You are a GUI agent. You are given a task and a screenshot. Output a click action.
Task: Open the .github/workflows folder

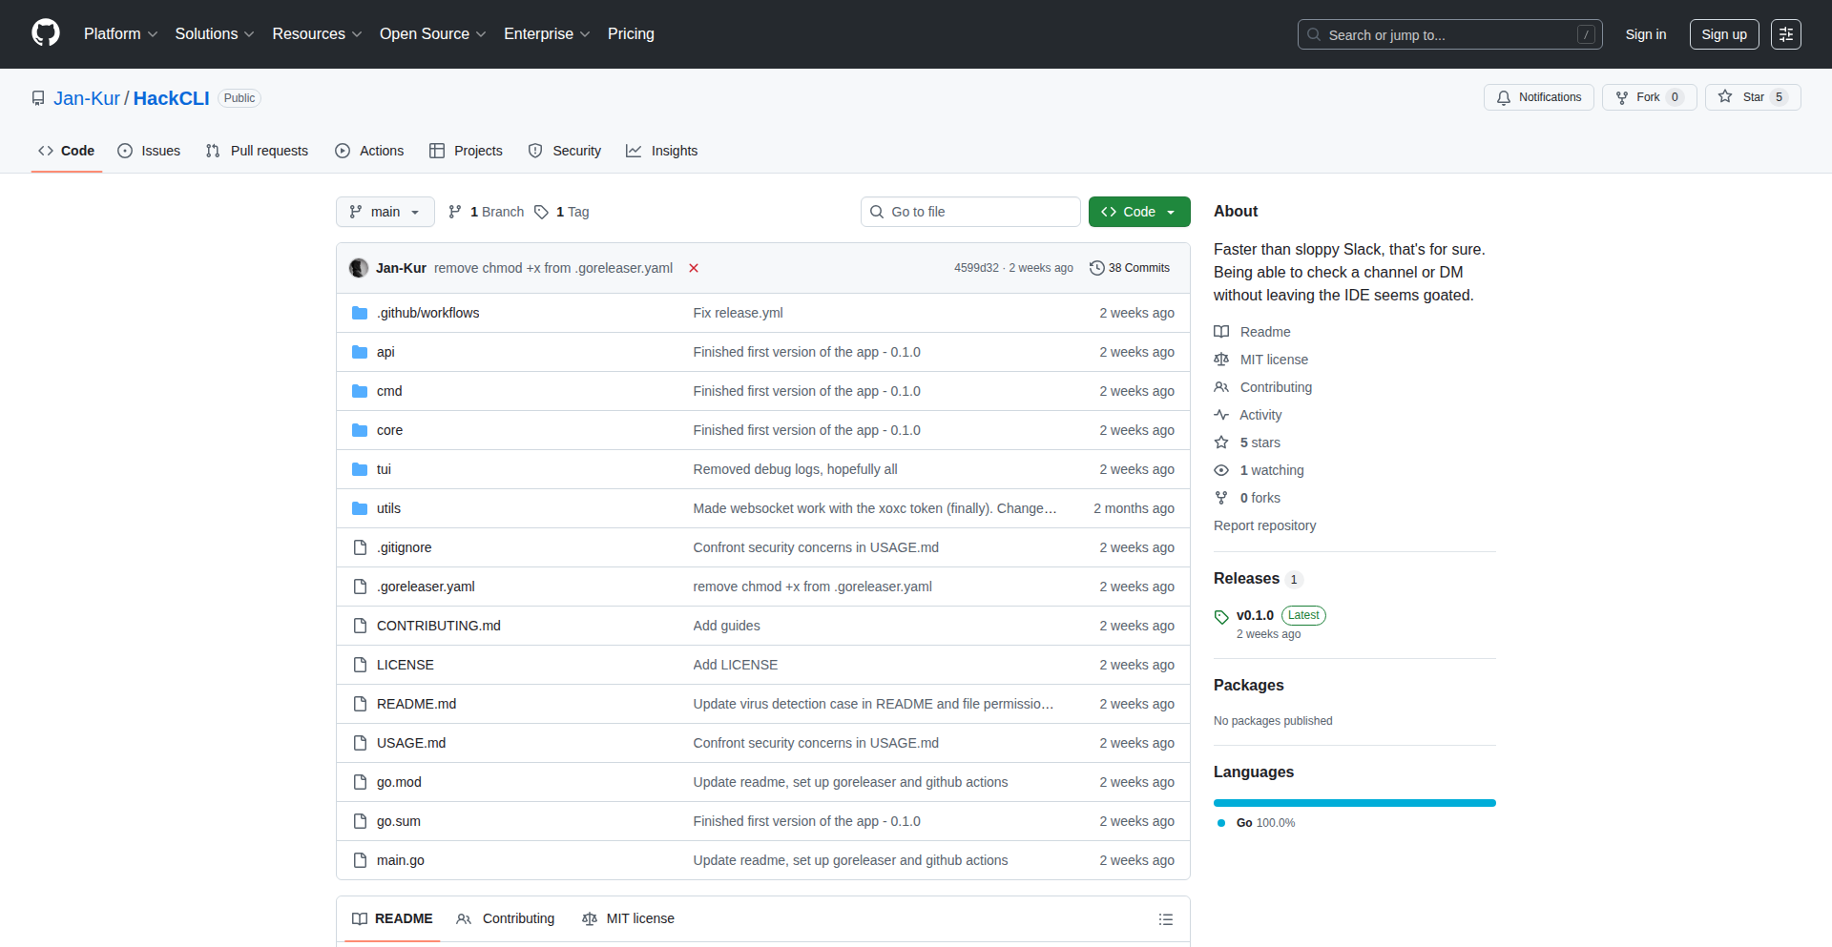point(427,313)
